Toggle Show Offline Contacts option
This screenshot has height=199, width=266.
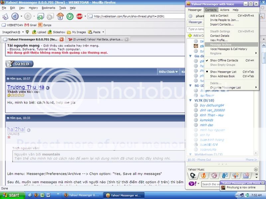[x=224, y=60]
